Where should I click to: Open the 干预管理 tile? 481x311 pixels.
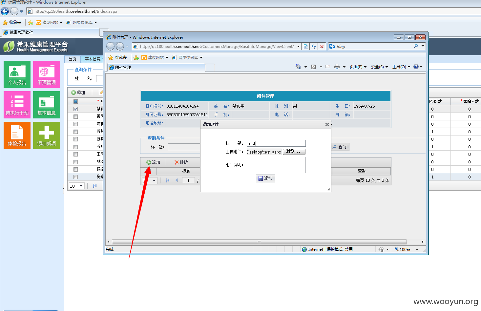pyautogui.click(x=47, y=74)
